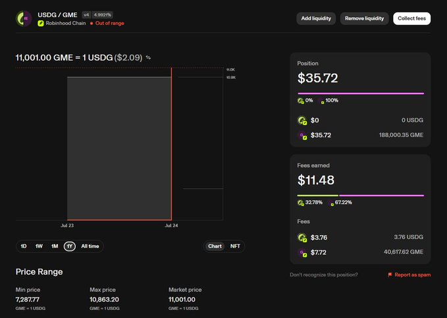Click the $35.72 position total heading

(x=317, y=78)
